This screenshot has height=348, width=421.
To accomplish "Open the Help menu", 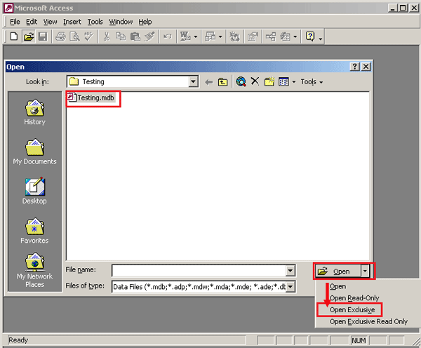I will point(145,22).
